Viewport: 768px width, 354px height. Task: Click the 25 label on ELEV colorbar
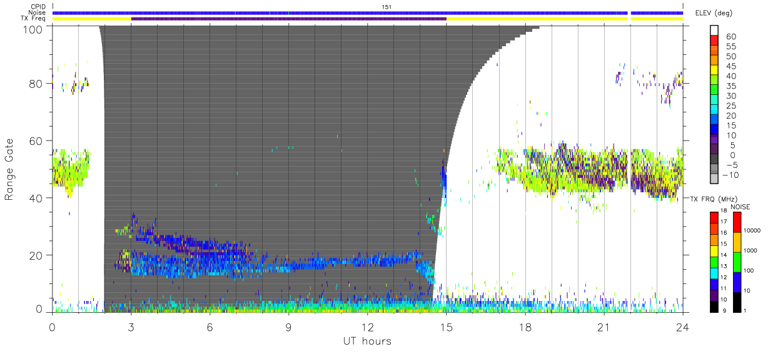[730, 106]
